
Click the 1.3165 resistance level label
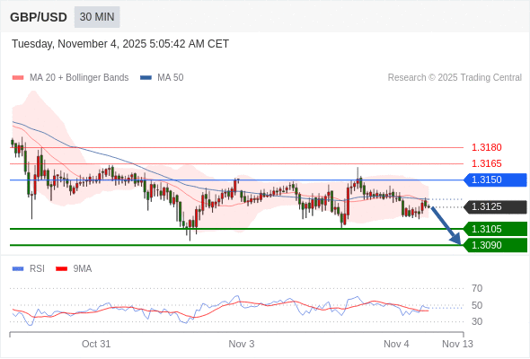click(486, 164)
